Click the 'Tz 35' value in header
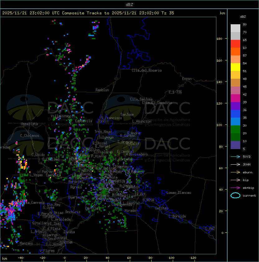Viewport: 259px width, 262px height. (168, 13)
